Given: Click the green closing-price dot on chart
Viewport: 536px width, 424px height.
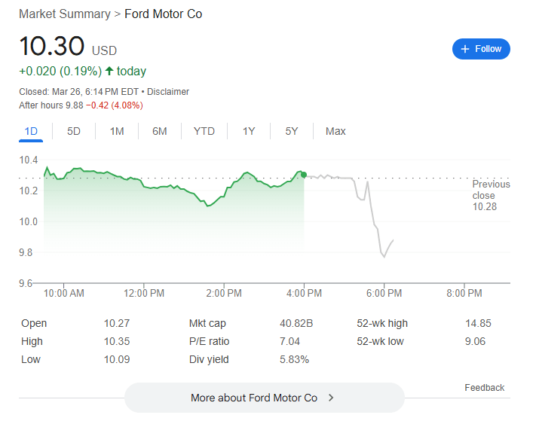Looking at the screenshot, I should click(x=304, y=175).
